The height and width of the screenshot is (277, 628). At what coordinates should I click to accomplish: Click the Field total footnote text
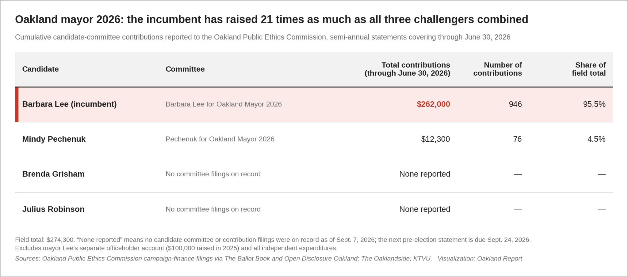click(x=273, y=244)
